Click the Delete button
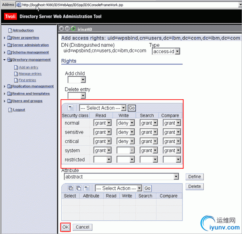This screenshot has height=234, width=242. pos(194,186)
